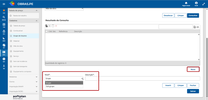208x100 pixels.
Task: Go to Página inicial home icon
Action: (186, 3)
